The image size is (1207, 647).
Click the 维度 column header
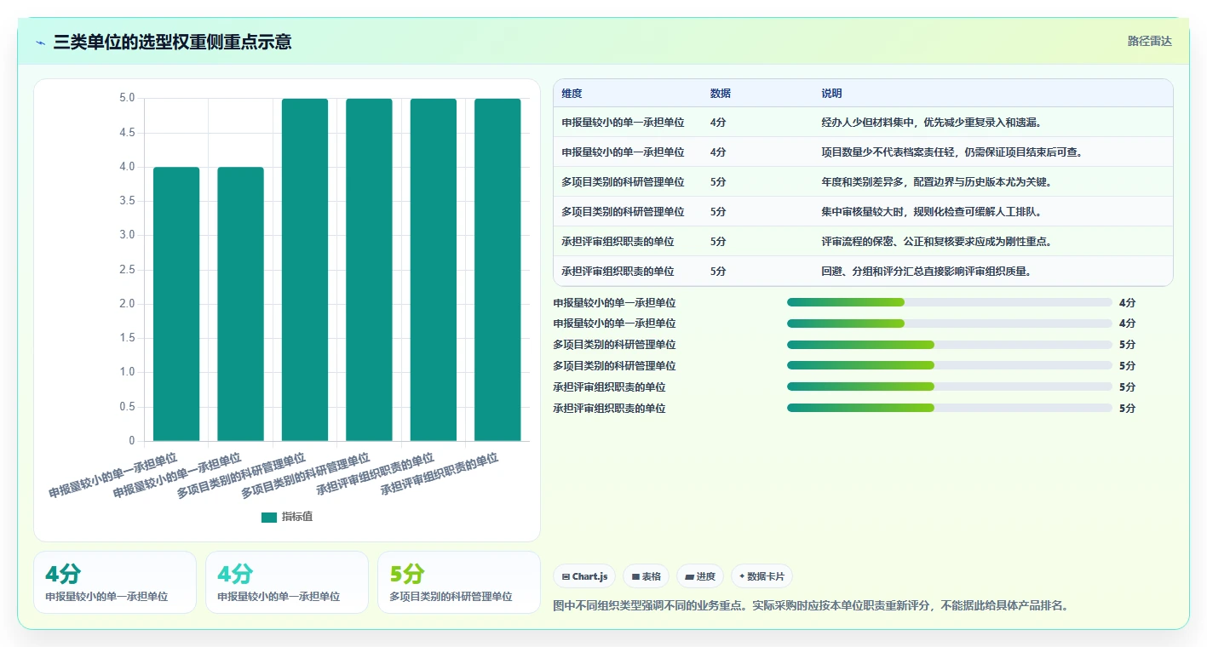point(572,94)
